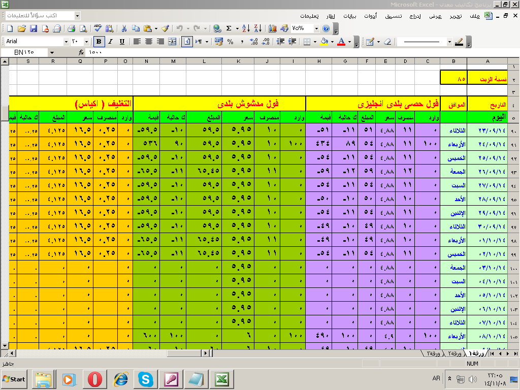Toggle right-to-left sheet direction button

(187, 42)
